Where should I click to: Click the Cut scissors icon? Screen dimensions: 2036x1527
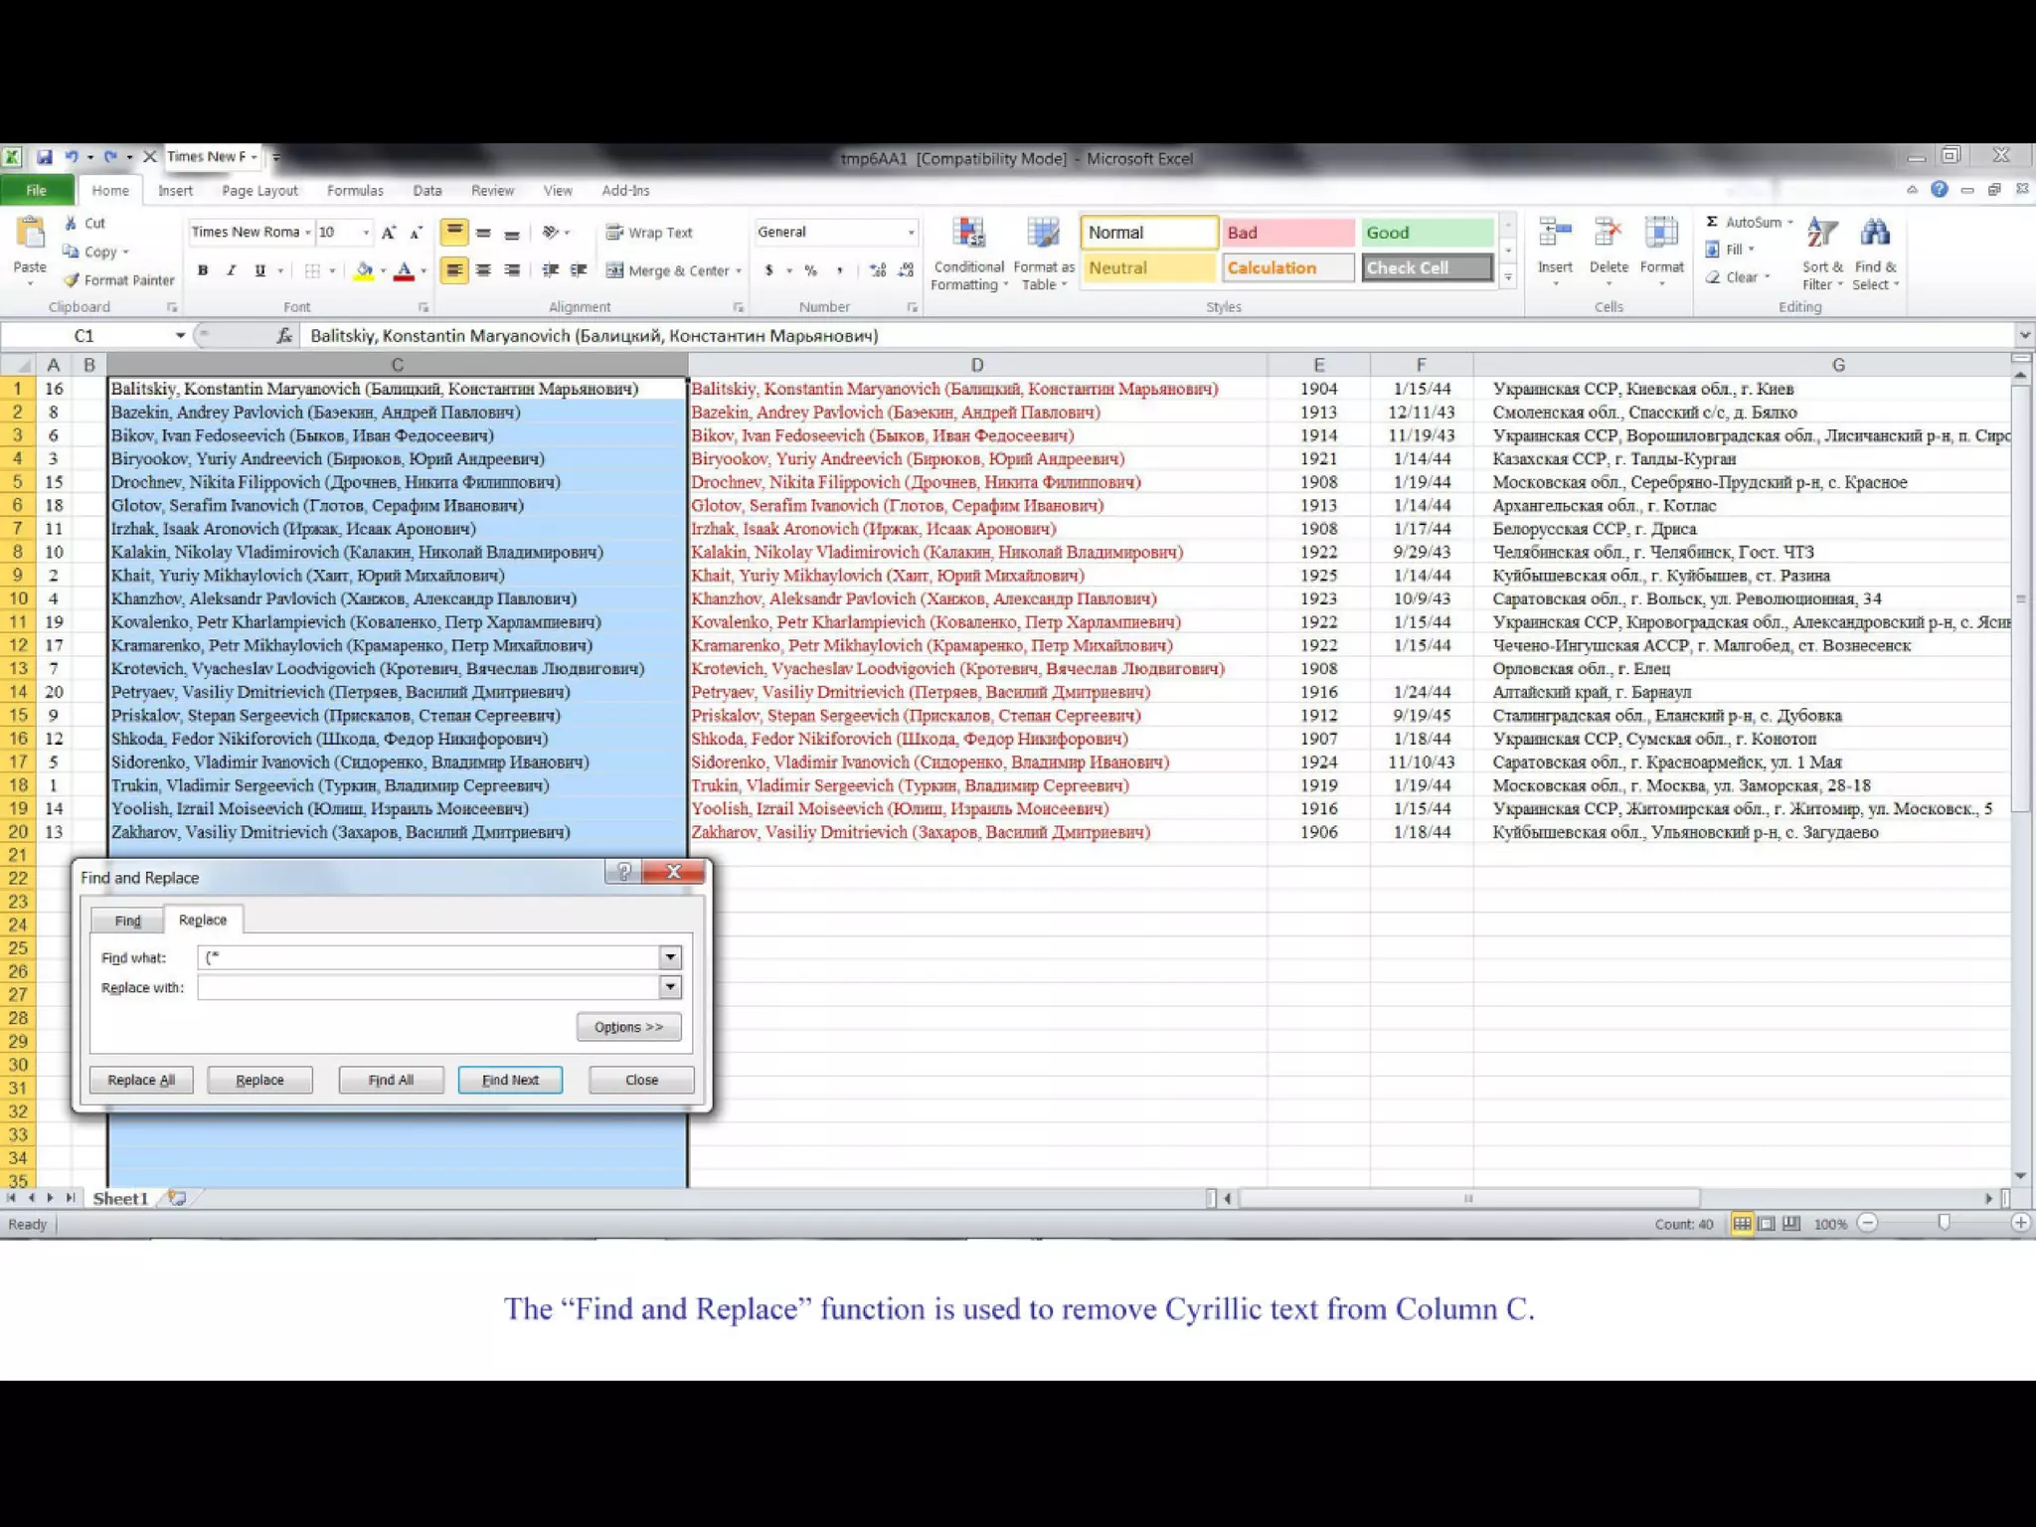click(x=71, y=224)
